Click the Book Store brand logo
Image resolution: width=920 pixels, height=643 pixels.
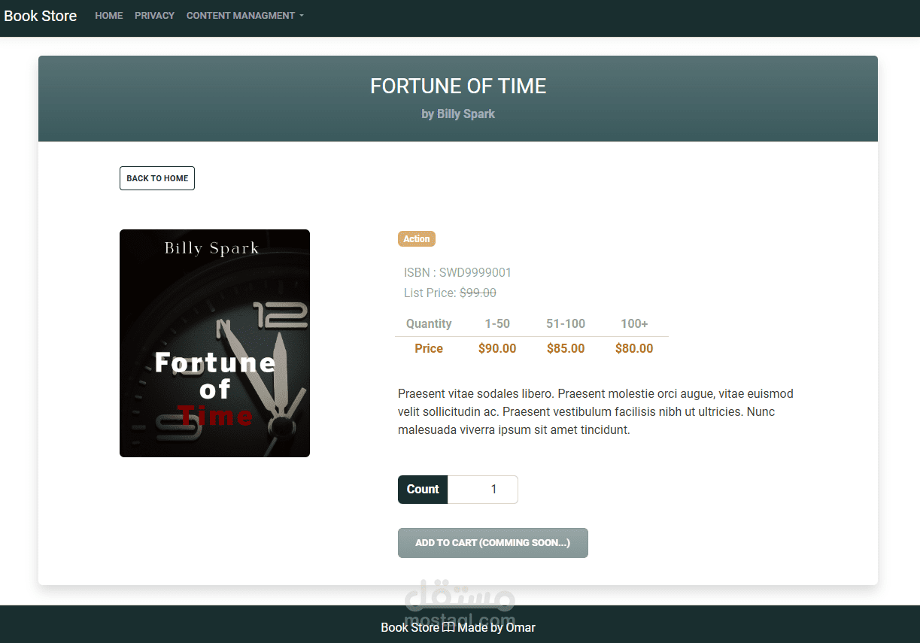point(41,16)
